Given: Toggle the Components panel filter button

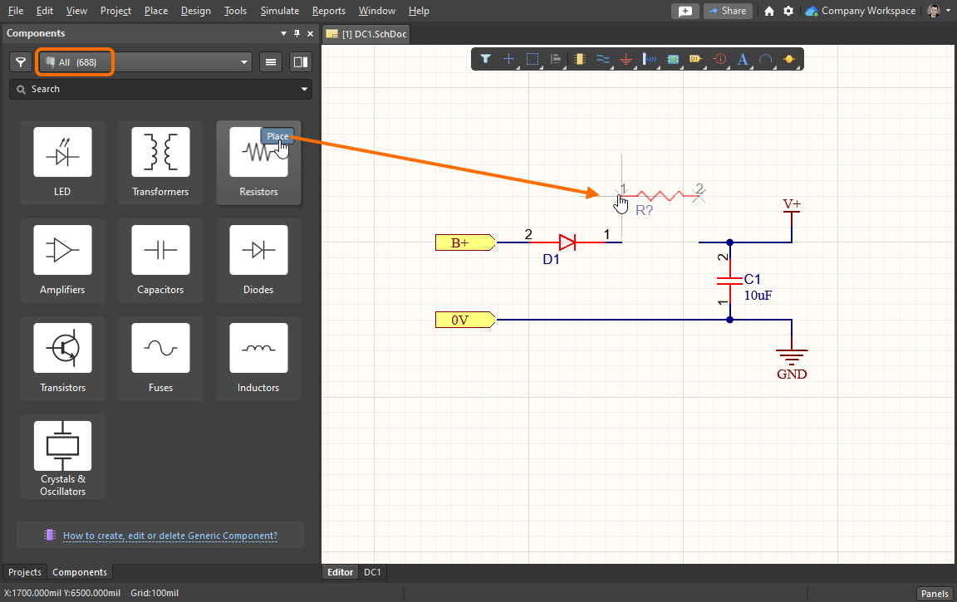Looking at the screenshot, I should (21, 62).
